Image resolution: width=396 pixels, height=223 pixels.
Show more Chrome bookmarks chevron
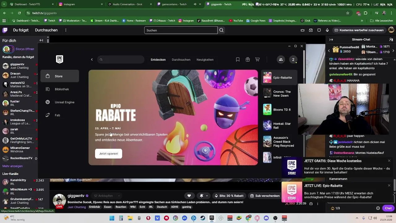362,21
